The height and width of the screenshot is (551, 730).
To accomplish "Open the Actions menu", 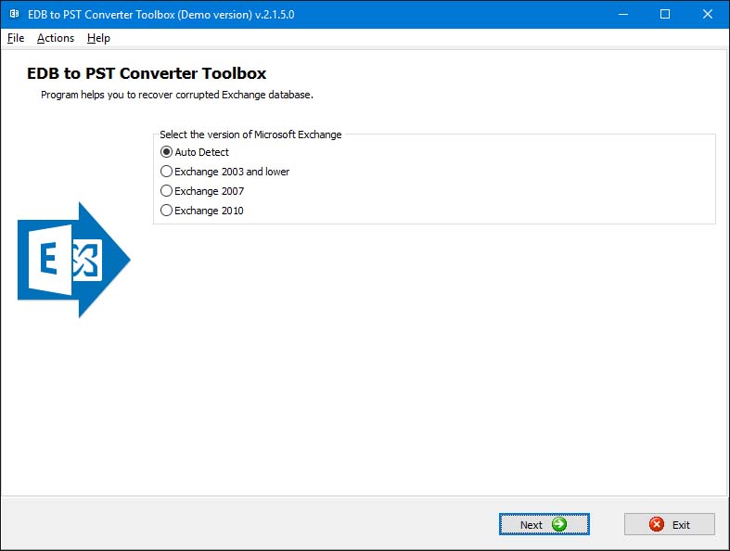I will 56,38.
